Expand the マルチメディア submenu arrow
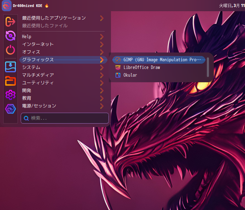Screen dimensions: 245x210 [x=102, y=75]
